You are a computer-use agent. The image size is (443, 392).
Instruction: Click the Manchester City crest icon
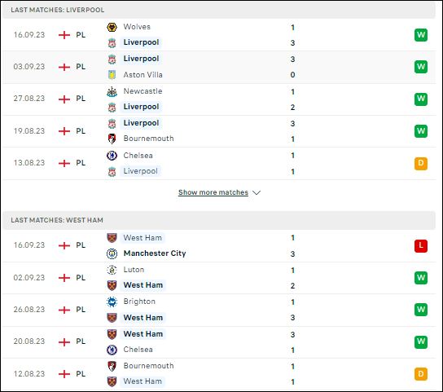point(112,253)
